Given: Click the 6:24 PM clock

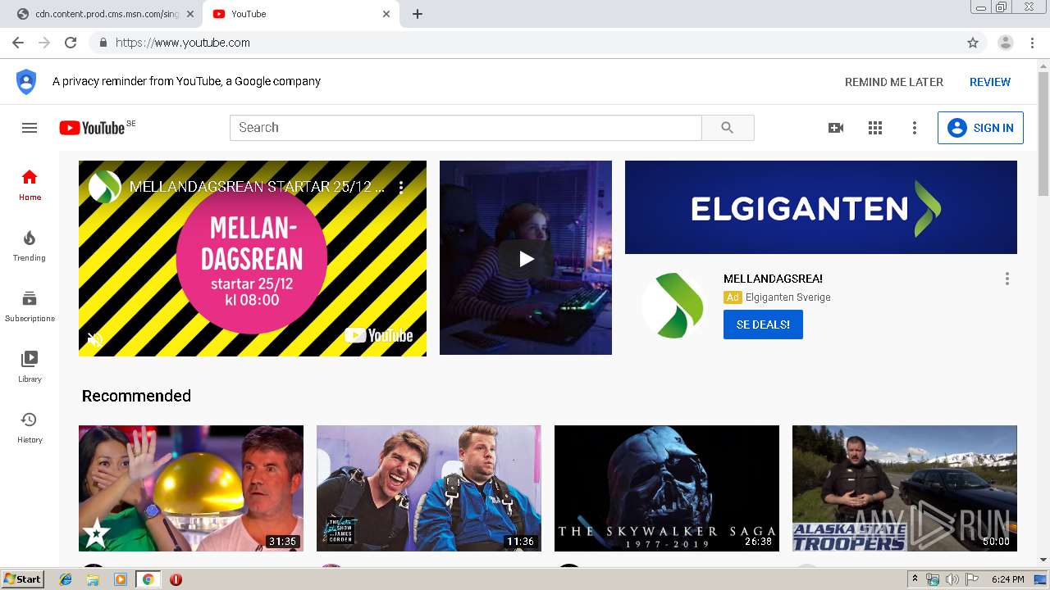Looking at the screenshot, I should pyautogui.click(x=1007, y=579).
